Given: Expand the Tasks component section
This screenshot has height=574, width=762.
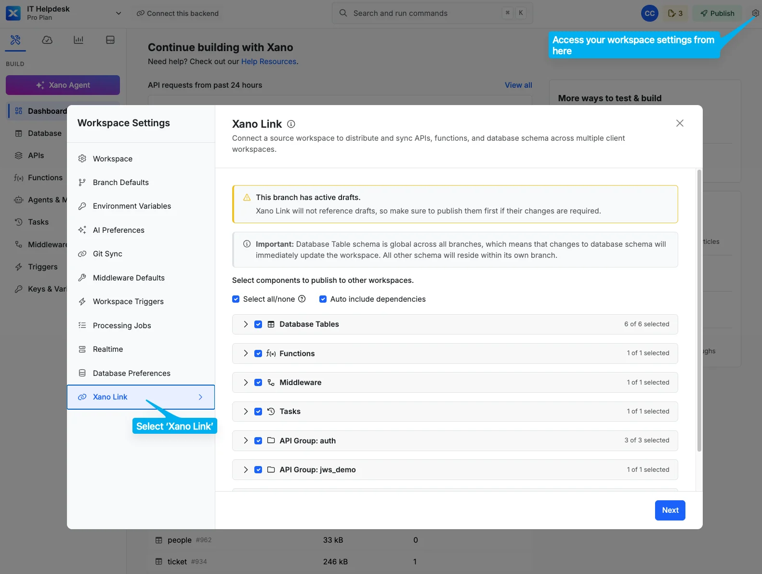Looking at the screenshot, I should tap(246, 412).
